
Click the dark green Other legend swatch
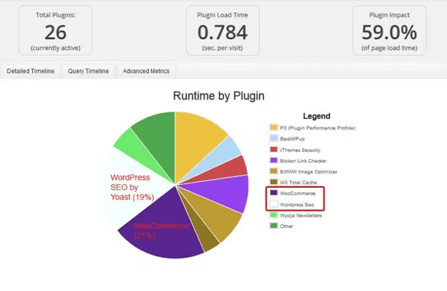[274, 226]
